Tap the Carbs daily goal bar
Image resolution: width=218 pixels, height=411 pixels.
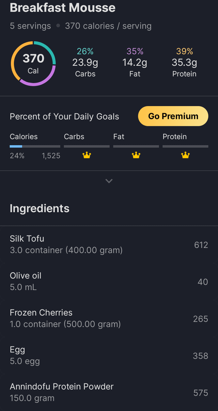tap(87, 146)
